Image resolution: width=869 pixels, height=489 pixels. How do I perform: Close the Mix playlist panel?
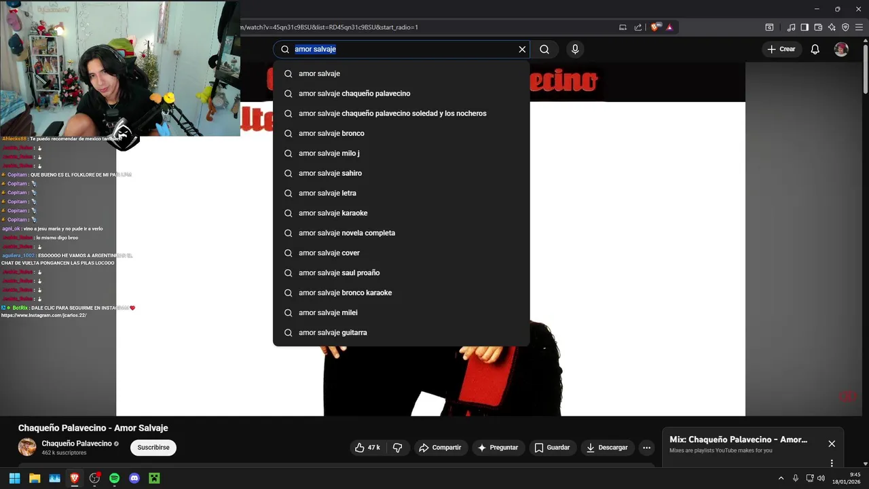click(832, 443)
